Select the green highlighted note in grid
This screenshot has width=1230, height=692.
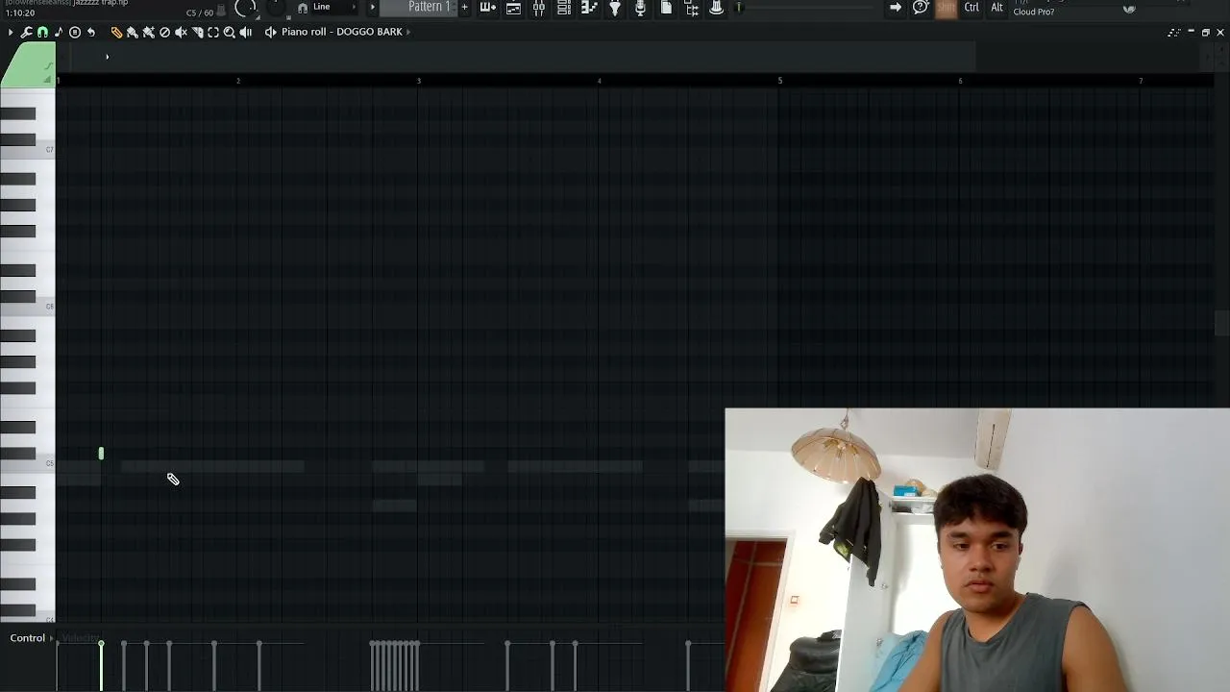tap(101, 454)
